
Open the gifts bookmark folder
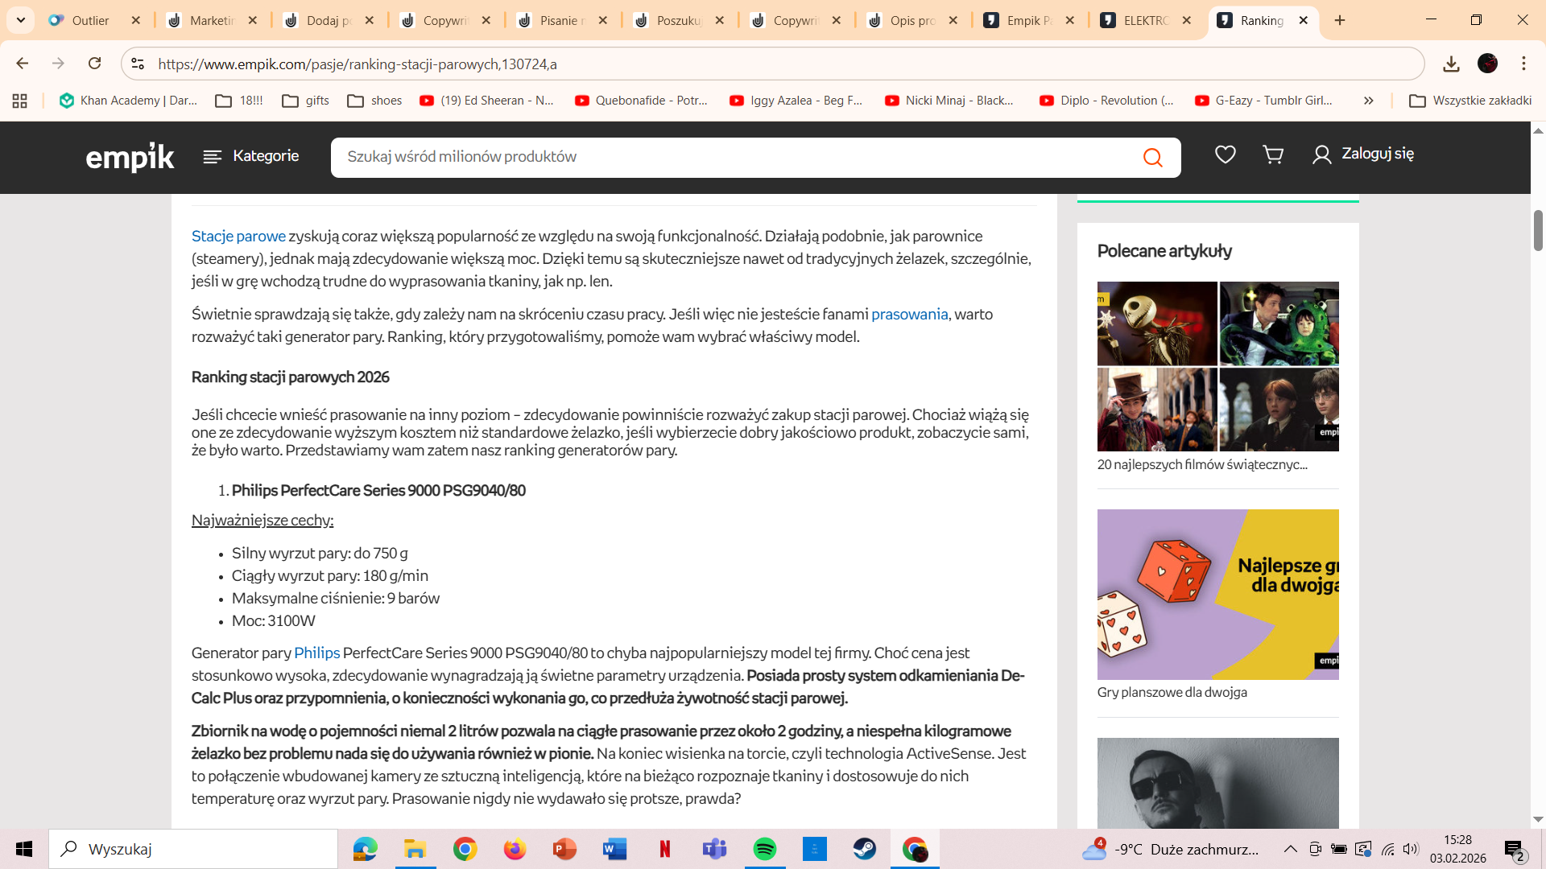(305, 101)
